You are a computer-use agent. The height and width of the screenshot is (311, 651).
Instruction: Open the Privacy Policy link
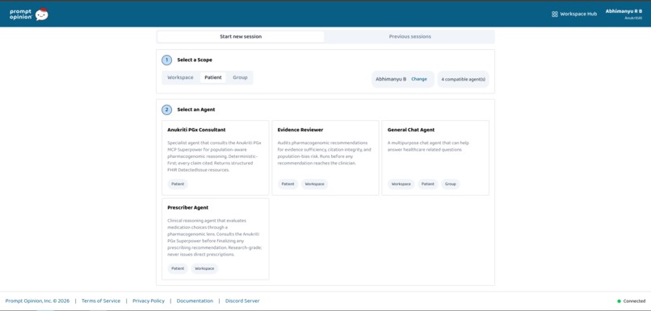[149, 301]
